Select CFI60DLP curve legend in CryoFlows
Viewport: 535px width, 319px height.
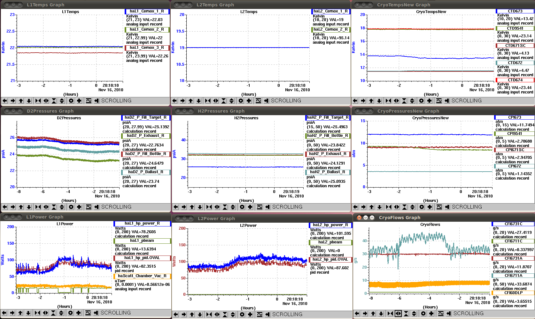(513, 293)
